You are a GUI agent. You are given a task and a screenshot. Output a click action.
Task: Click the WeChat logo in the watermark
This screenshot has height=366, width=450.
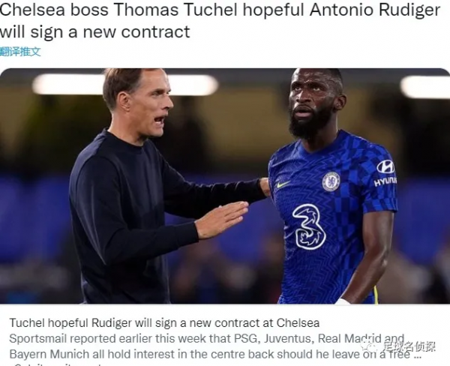click(370, 346)
